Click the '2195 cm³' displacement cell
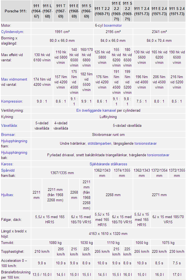 (x=113, y=32)
